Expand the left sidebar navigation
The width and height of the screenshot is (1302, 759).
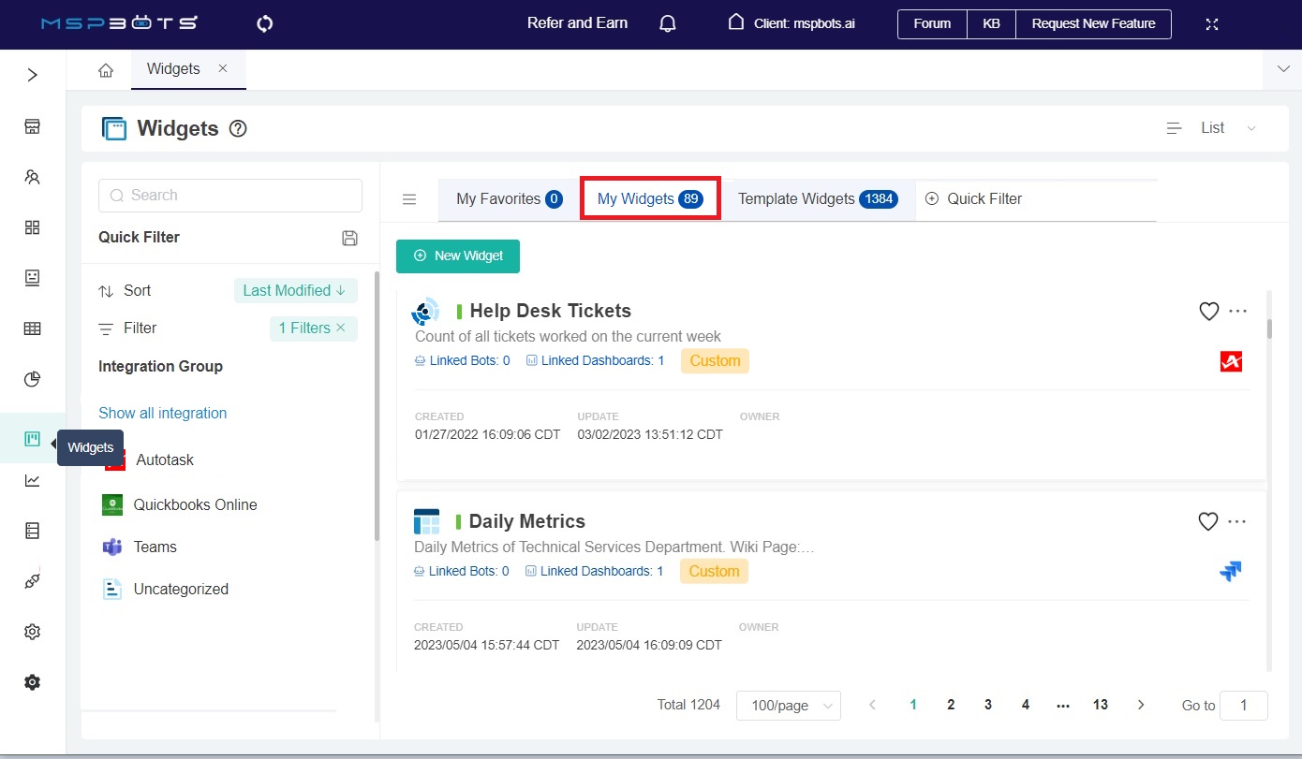(33, 75)
